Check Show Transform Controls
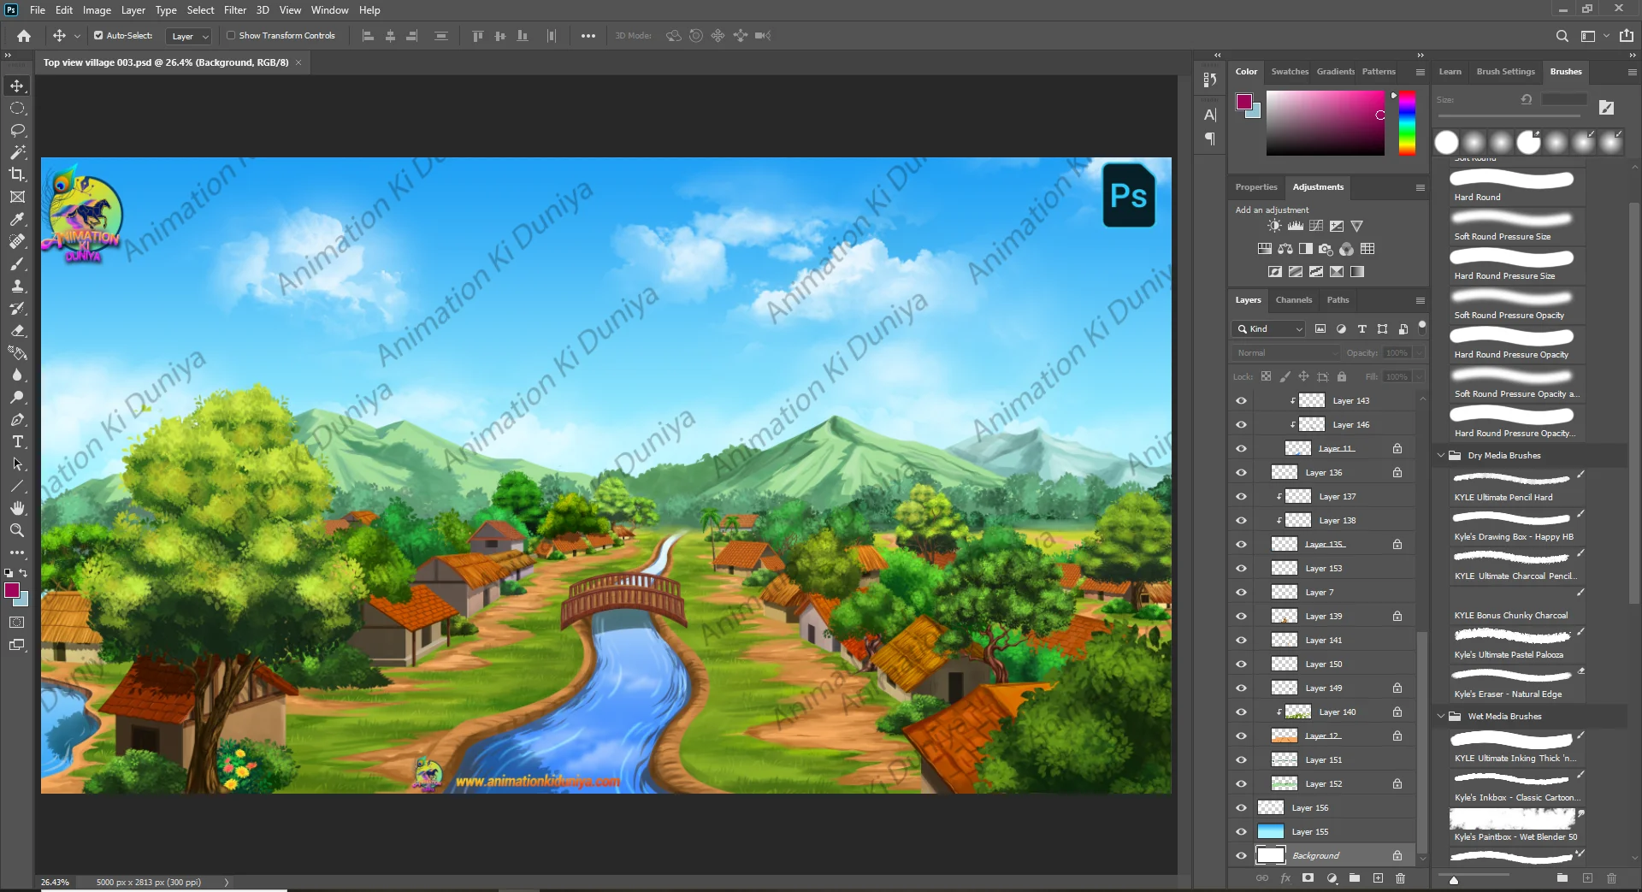This screenshot has height=892, width=1642. pos(231,36)
